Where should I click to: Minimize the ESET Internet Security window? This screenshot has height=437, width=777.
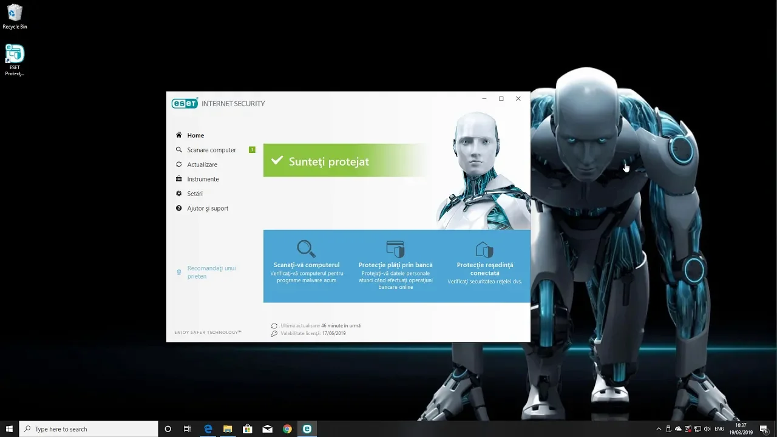click(x=484, y=98)
